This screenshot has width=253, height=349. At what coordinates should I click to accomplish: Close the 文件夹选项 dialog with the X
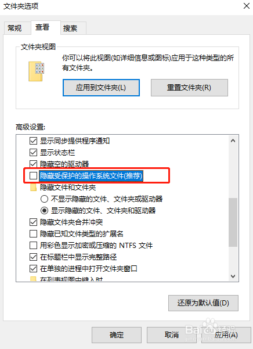(247, 6)
